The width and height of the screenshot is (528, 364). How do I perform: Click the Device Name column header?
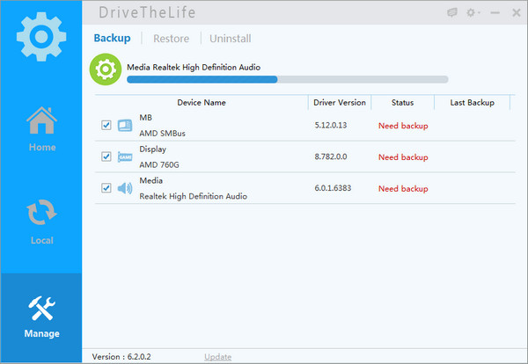pos(202,103)
